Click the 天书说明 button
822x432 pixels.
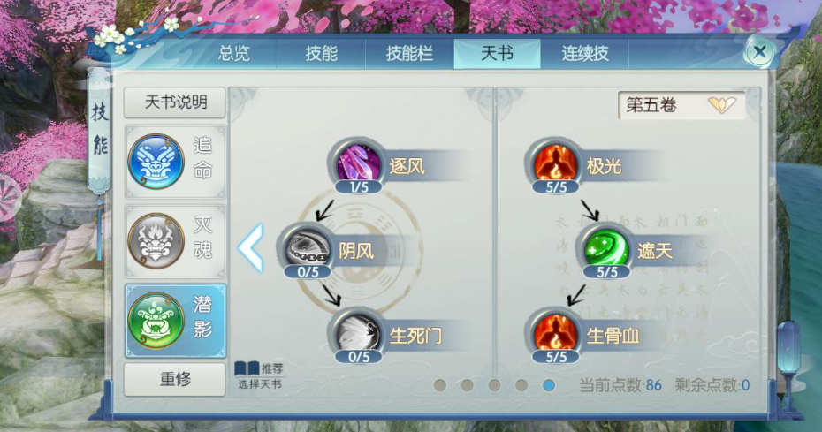pos(175,102)
